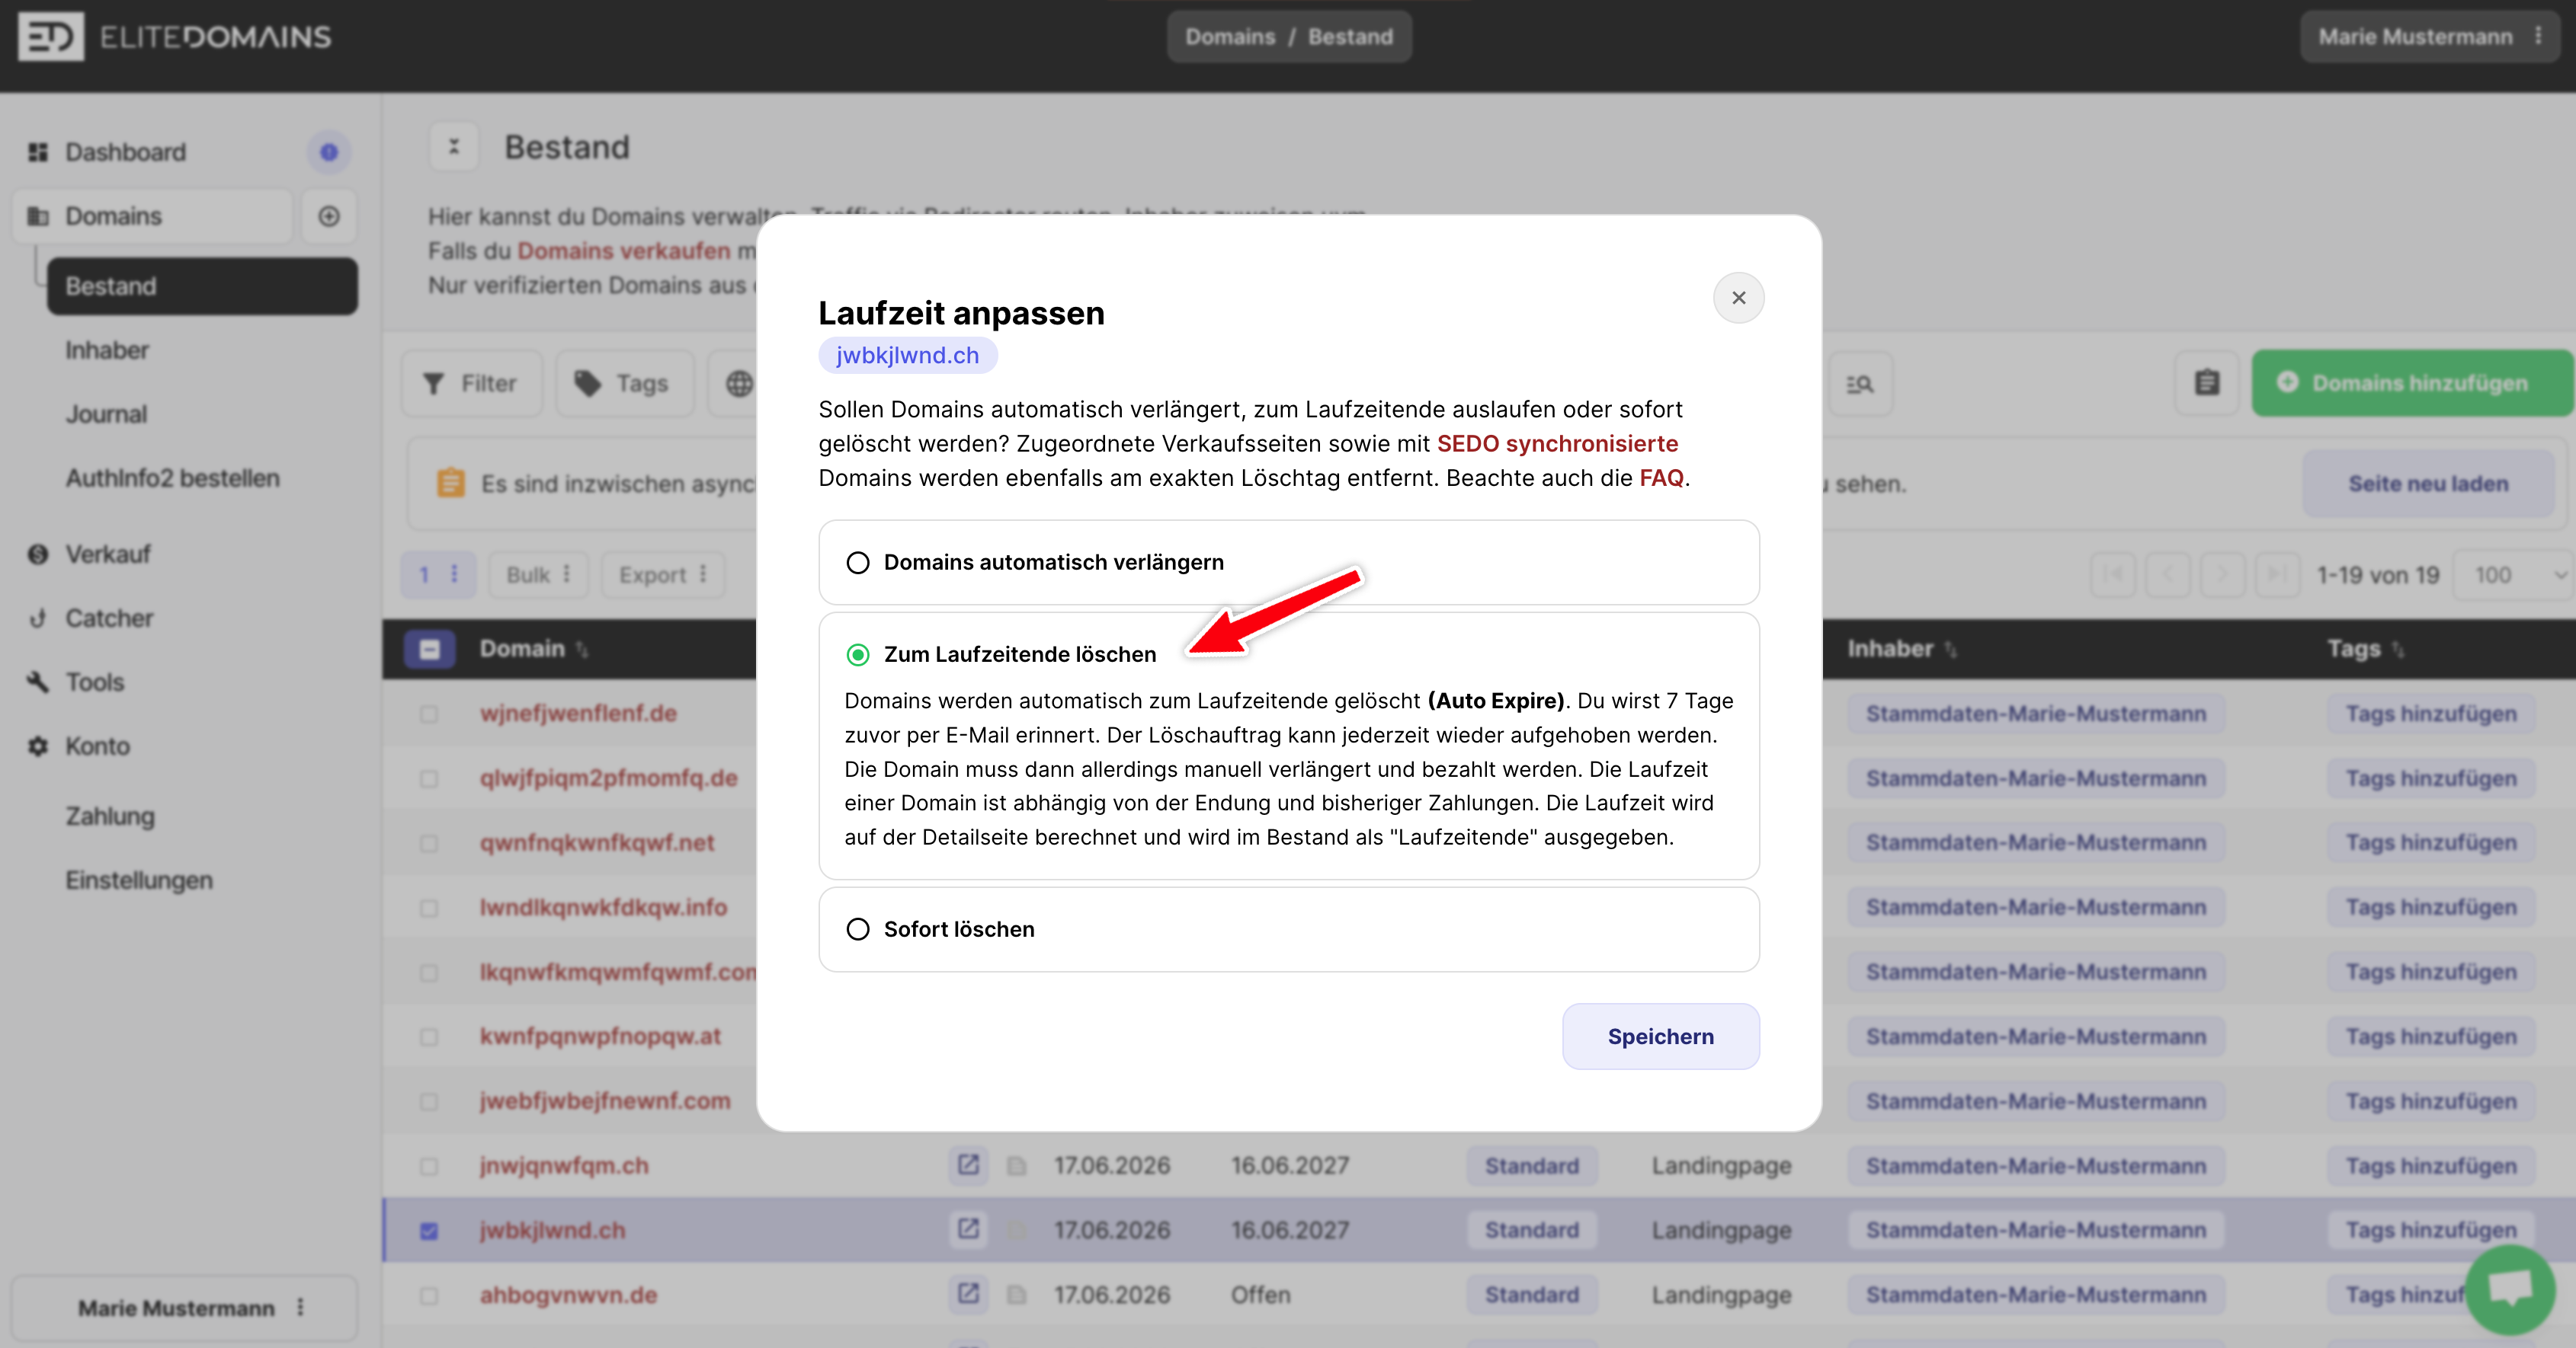Image resolution: width=2576 pixels, height=1348 pixels.
Task: Click the Domains / Bestand breadcrumb
Action: pyautogui.click(x=1288, y=37)
